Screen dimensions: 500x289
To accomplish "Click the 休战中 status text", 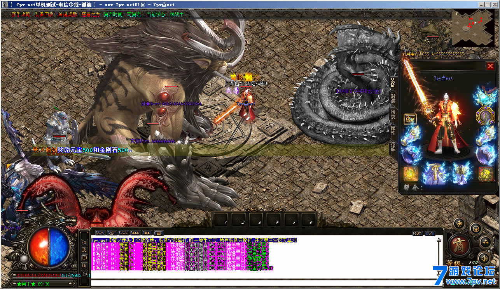I will 177,14.
